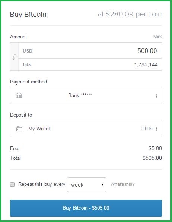Focus the bits amount field showing 1,785,144
172x222 pixels.
pyautogui.click(x=90, y=64)
